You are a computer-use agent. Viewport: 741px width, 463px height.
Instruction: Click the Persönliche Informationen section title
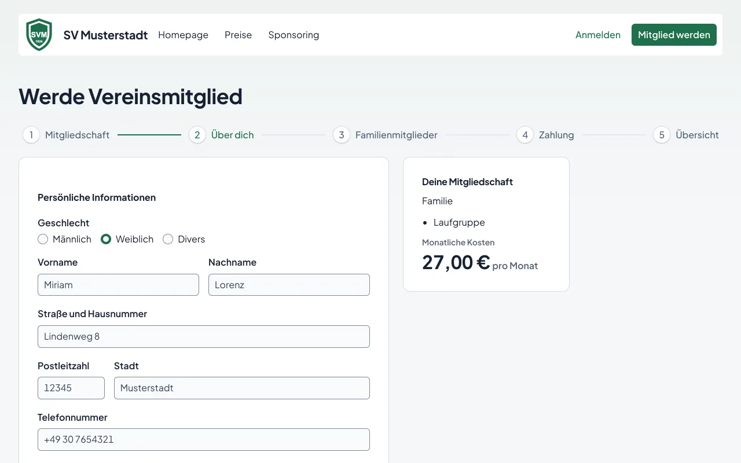click(x=97, y=197)
